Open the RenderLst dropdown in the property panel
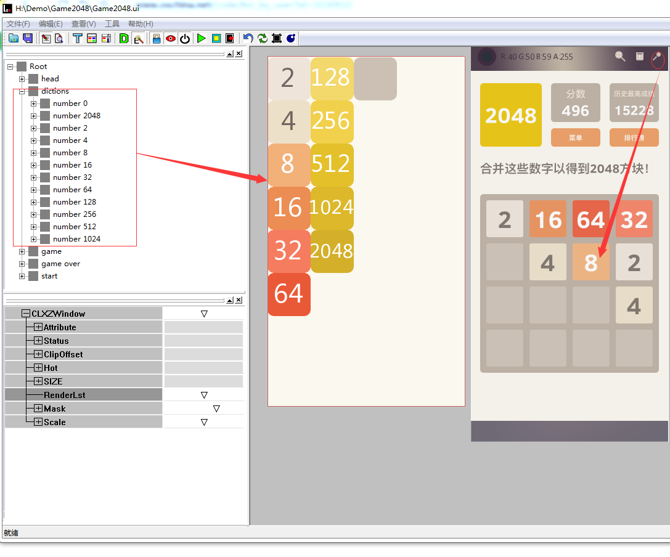 click(203, 394)
